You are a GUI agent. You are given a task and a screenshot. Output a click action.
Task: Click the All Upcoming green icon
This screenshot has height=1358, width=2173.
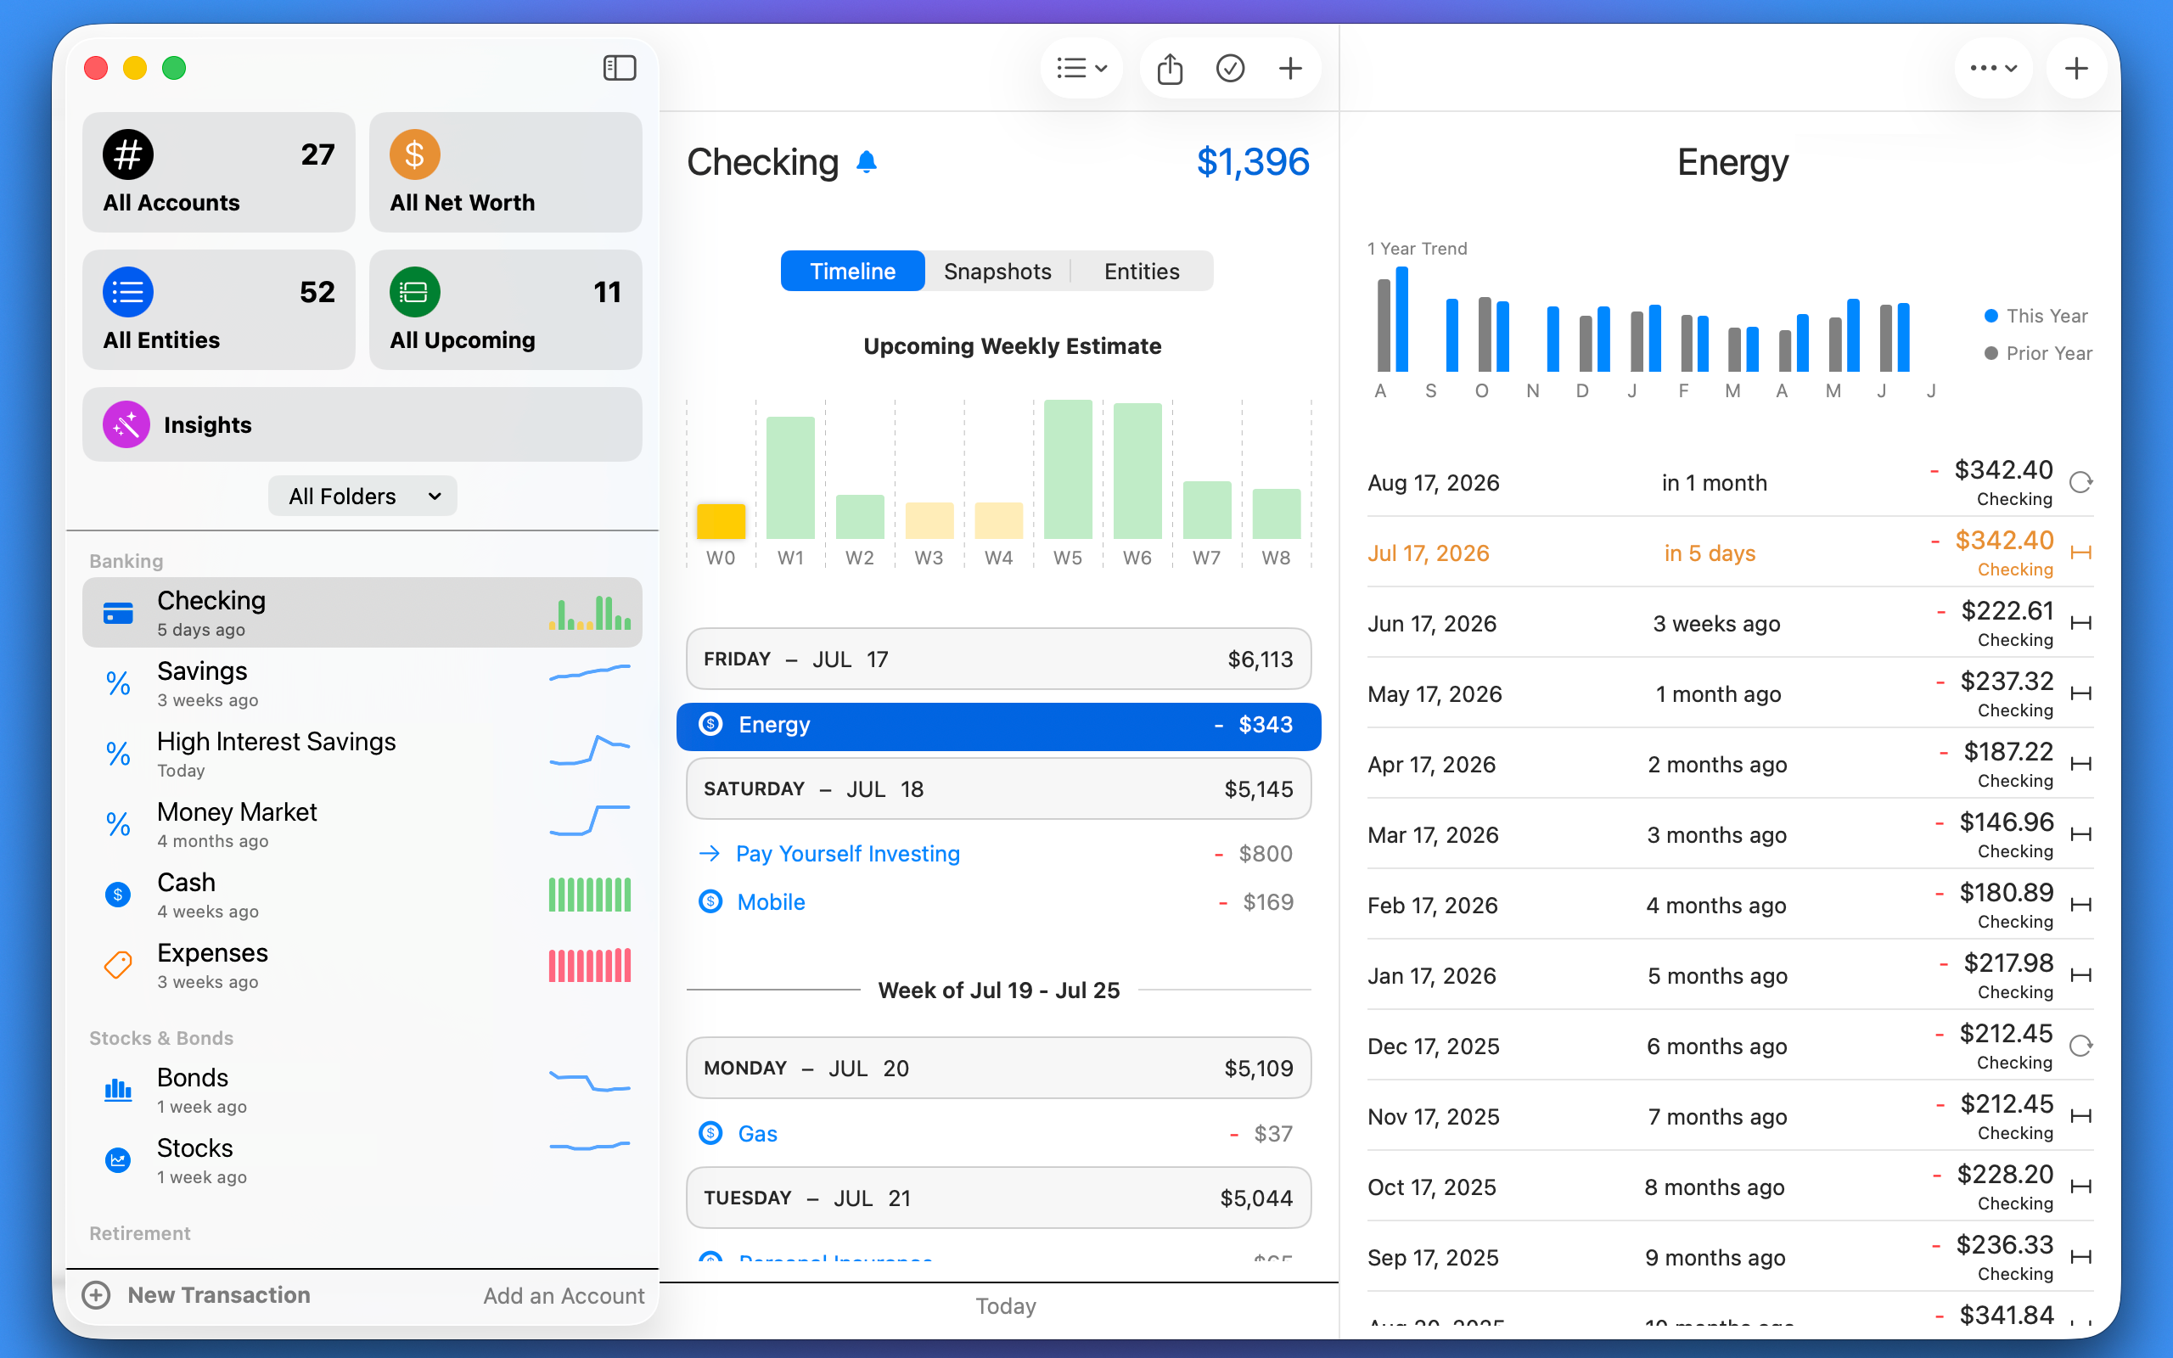click(415, 292)
